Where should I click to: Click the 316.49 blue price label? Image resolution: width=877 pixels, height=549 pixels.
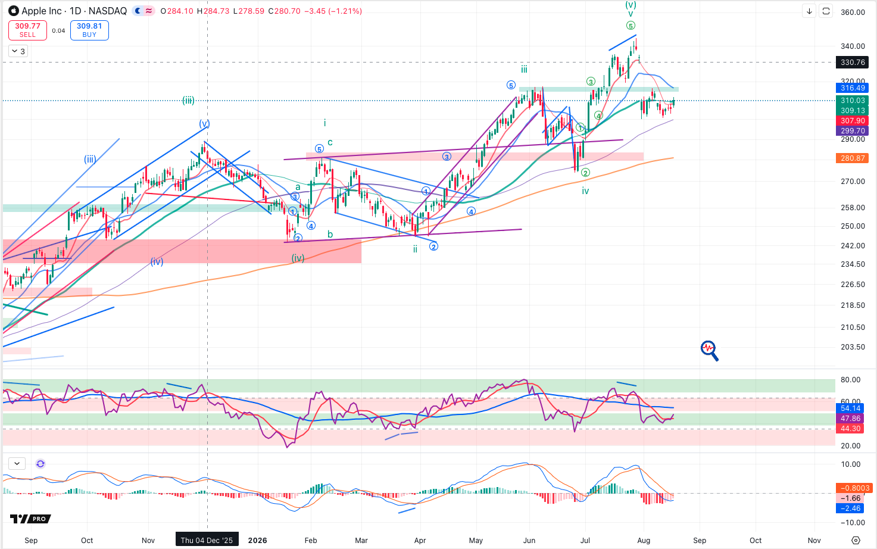click(853, 88)
